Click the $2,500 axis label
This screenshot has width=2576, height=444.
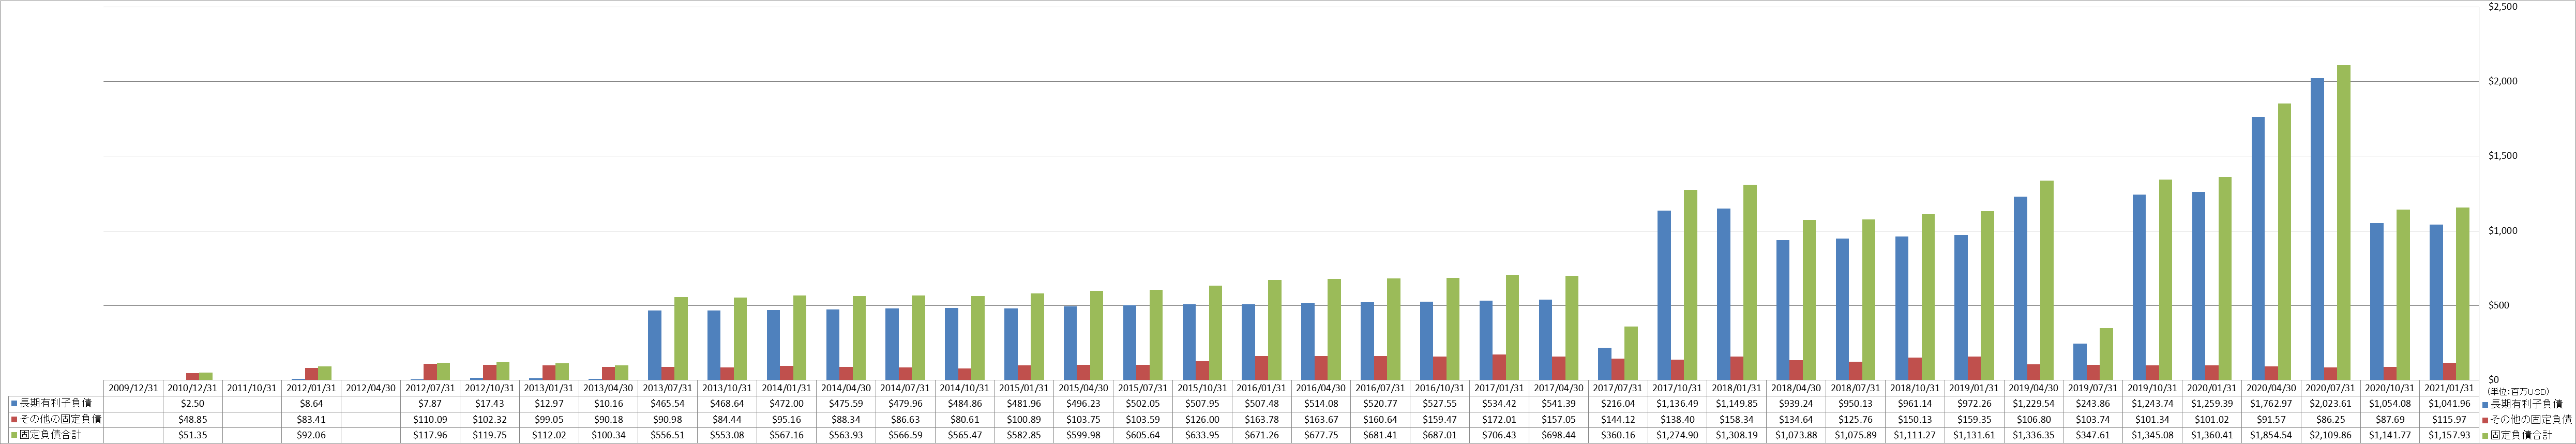(2503, 7)
